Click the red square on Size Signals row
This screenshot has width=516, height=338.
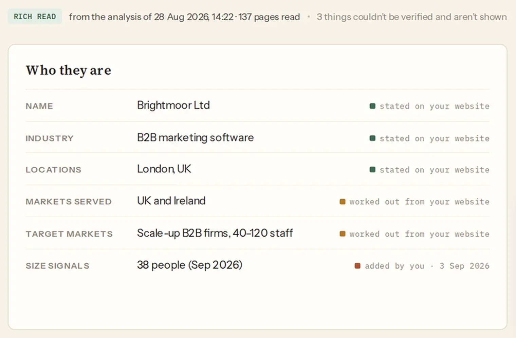point(357,266)
